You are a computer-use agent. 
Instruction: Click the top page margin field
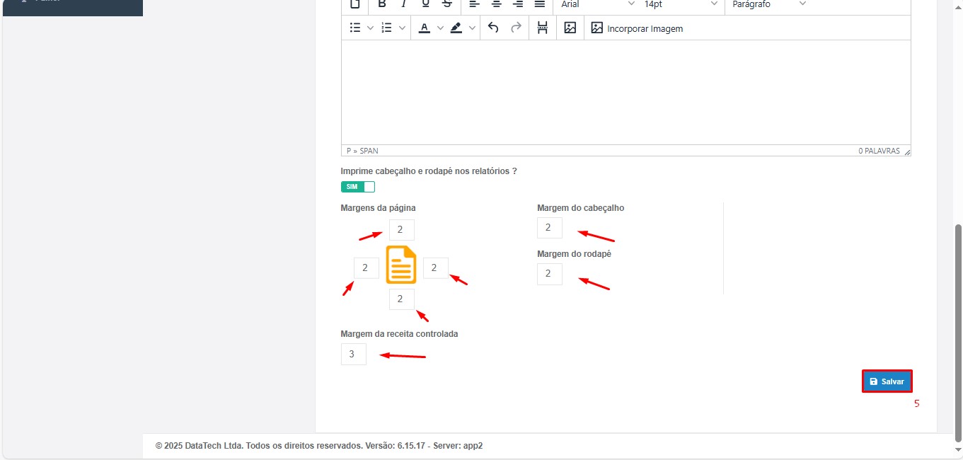(x=401, y=230)
